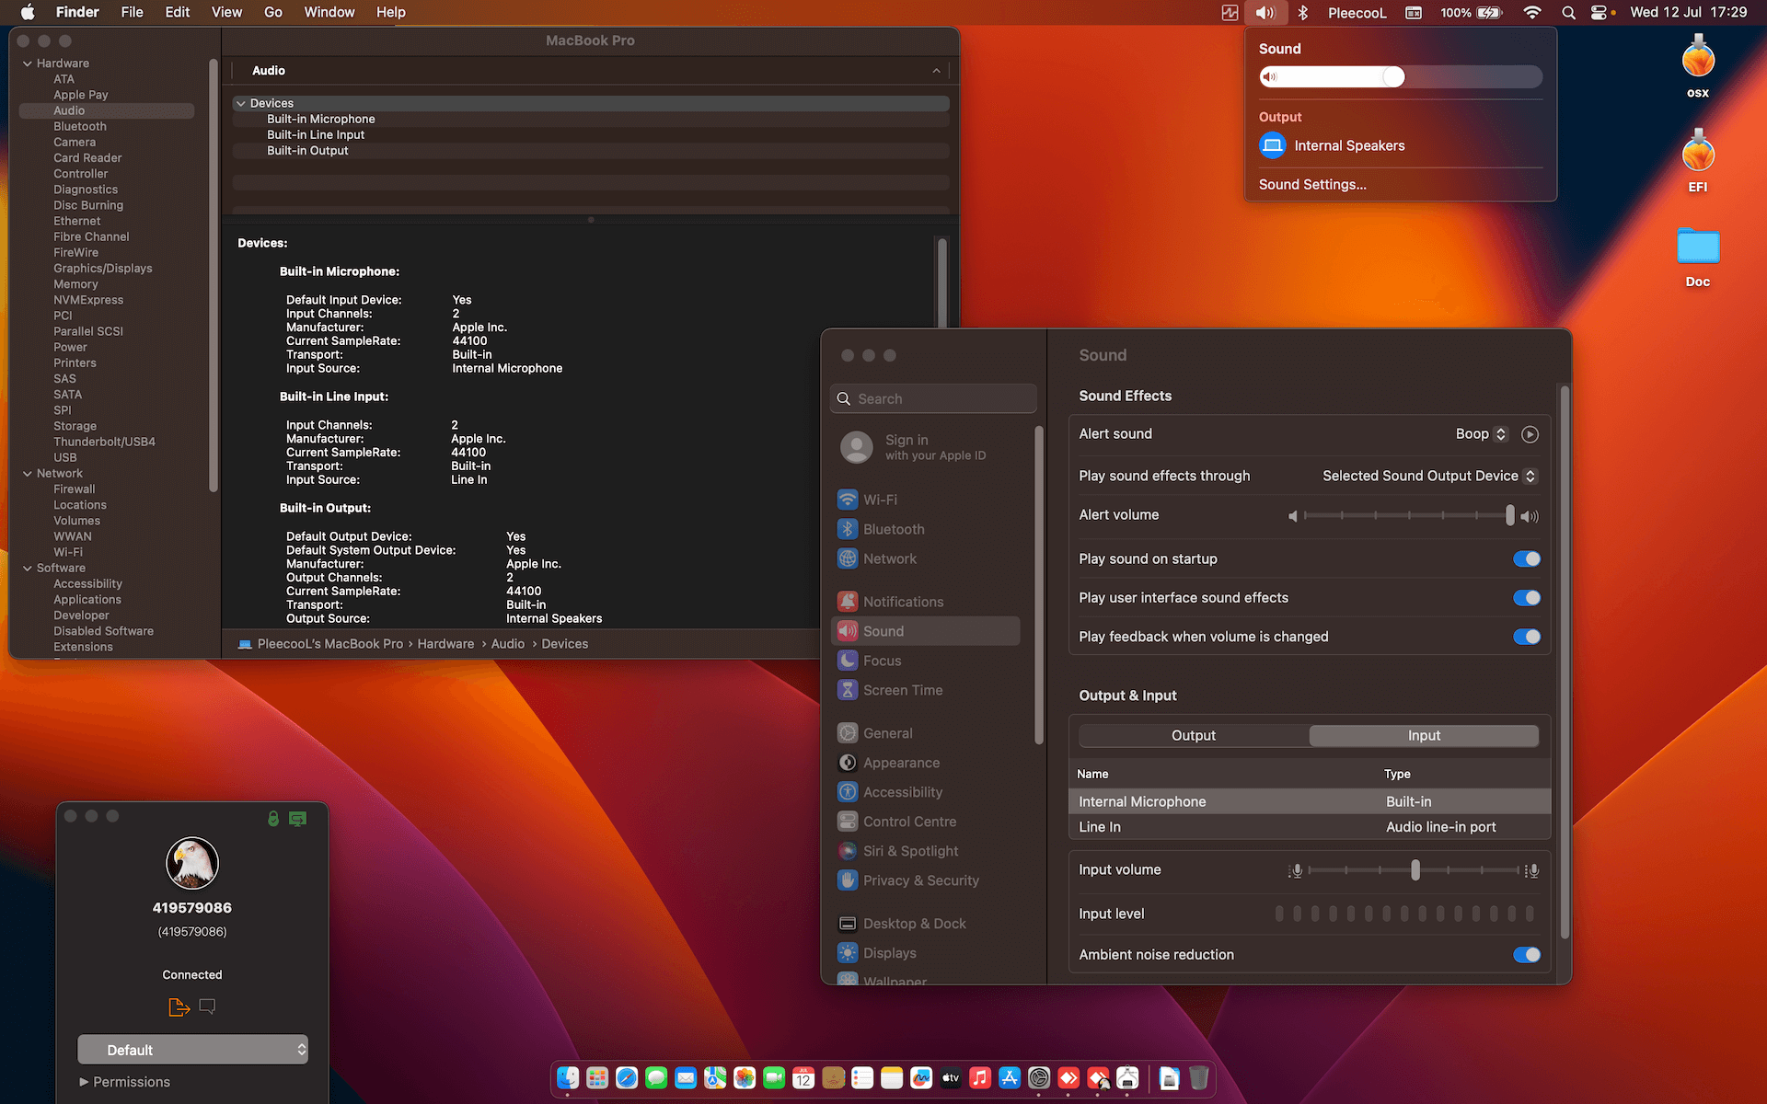The width and height of the screenshot is (1767, 1104).
Task: Click the chat icon in the remote window
Action: [208, 1006]
